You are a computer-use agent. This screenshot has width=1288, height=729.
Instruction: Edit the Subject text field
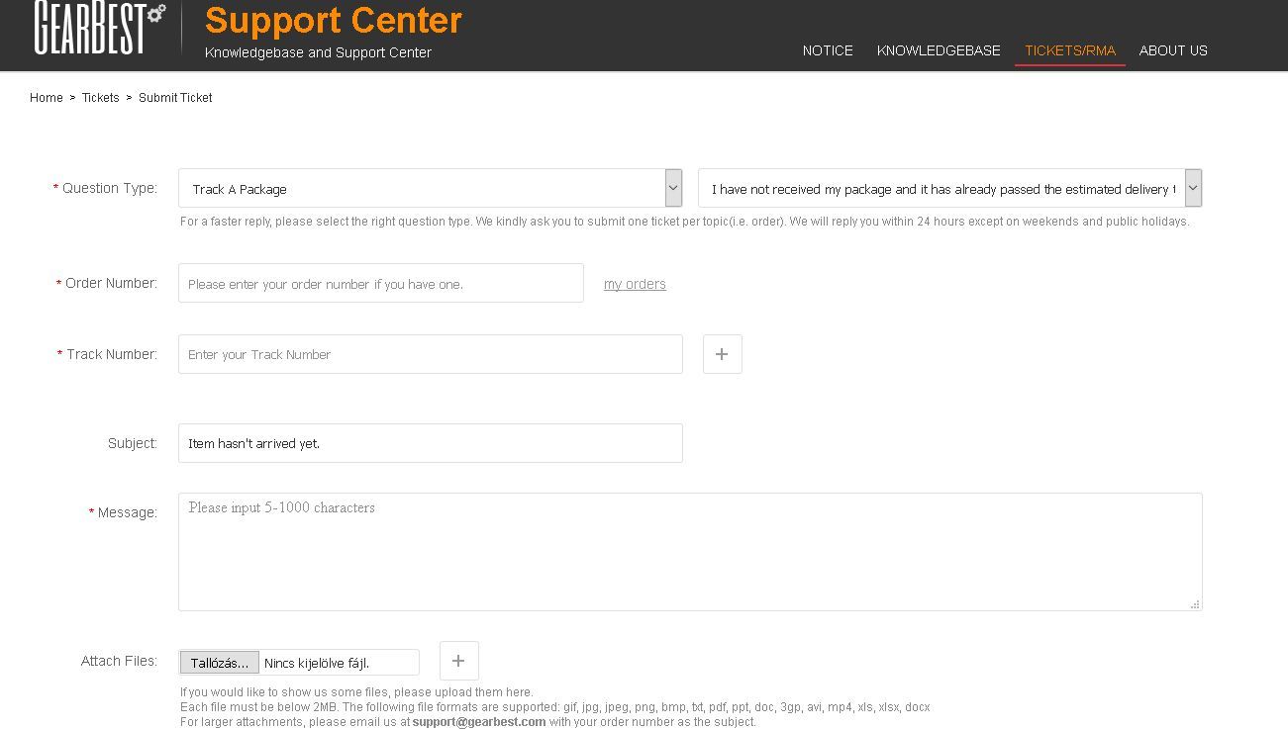click(x=430, y=443)
